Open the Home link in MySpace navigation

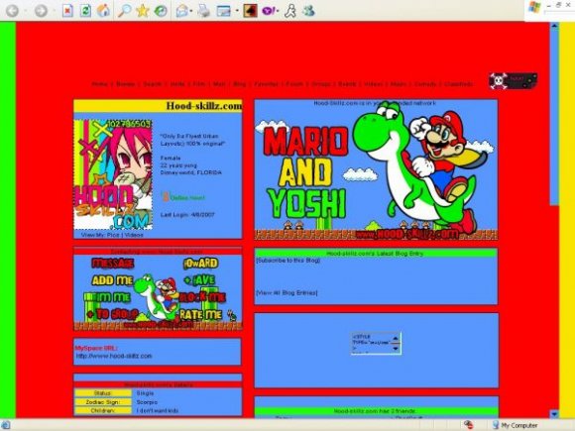pos(99,84)
